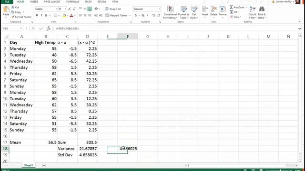Click the vertical scrollbar down arrow
The height and width of the screenshot is (171, 305).
(300, 161)
